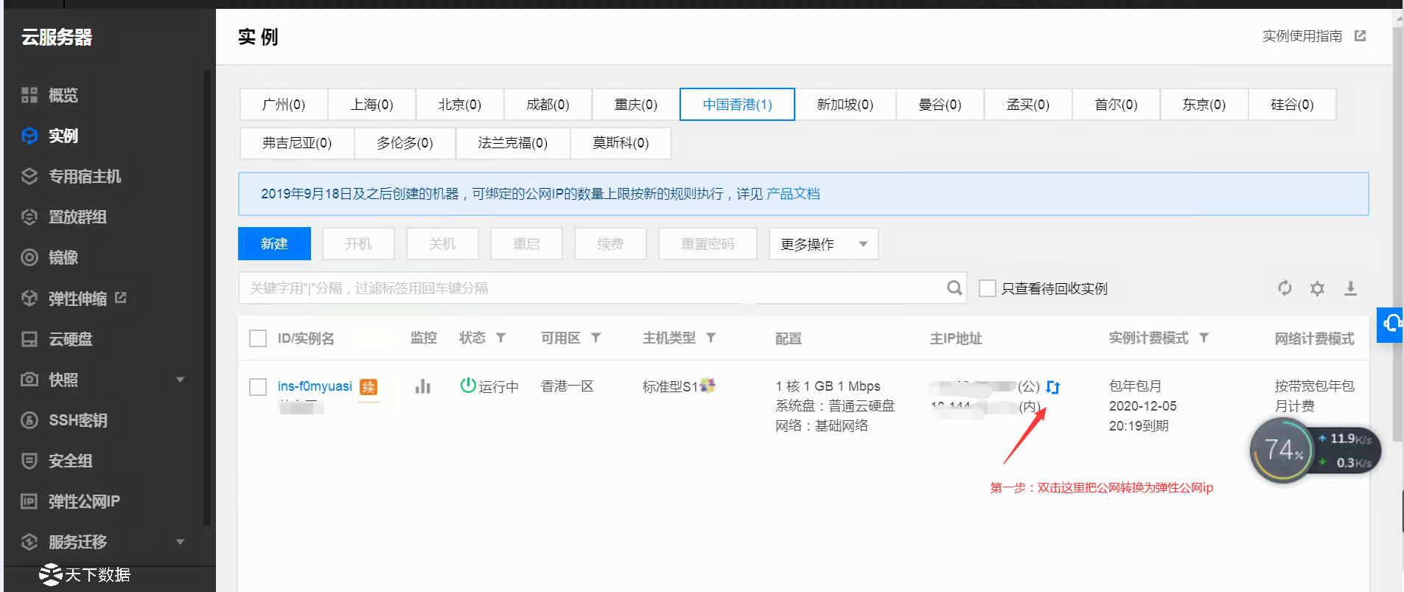
Task: Focus the keyword search input field
Action: 590,288
